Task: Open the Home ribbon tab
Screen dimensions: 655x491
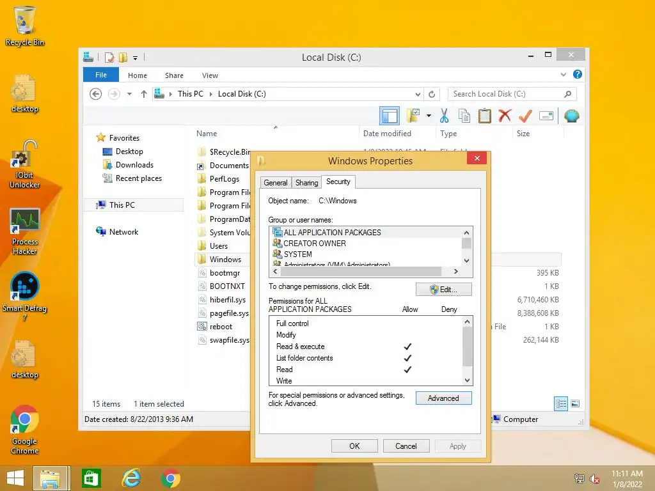Action: tap(138, 75)
